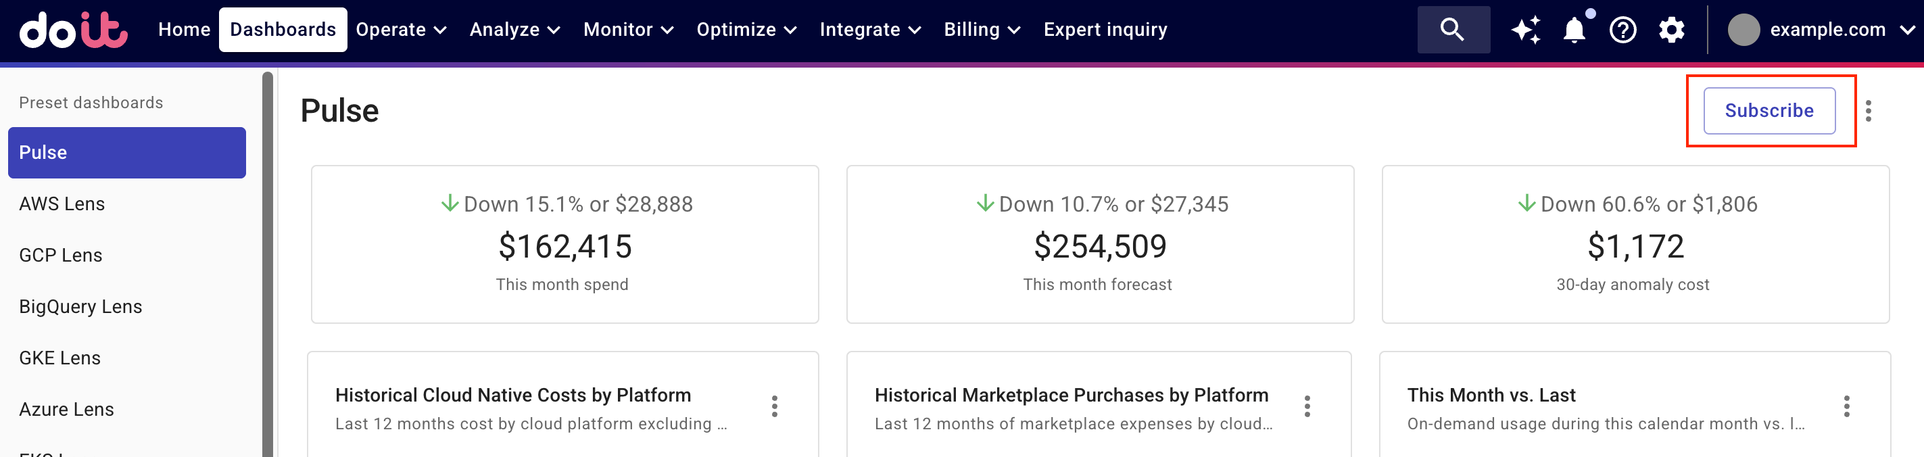Image resolution: width=1924 pixels, height=457 pixels.
Task: Expand the Analyze menu
Action: click(x=514, y=30)
